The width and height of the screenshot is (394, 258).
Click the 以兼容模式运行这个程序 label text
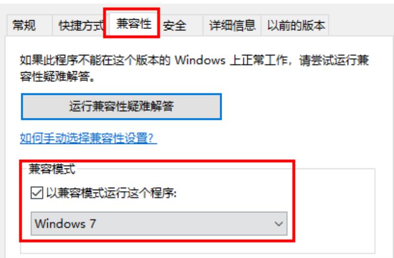(x=112, y=193)
